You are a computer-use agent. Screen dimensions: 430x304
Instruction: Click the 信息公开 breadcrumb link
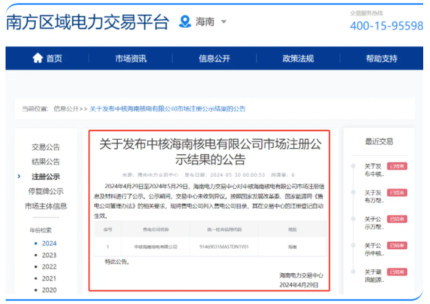[66, 109]
